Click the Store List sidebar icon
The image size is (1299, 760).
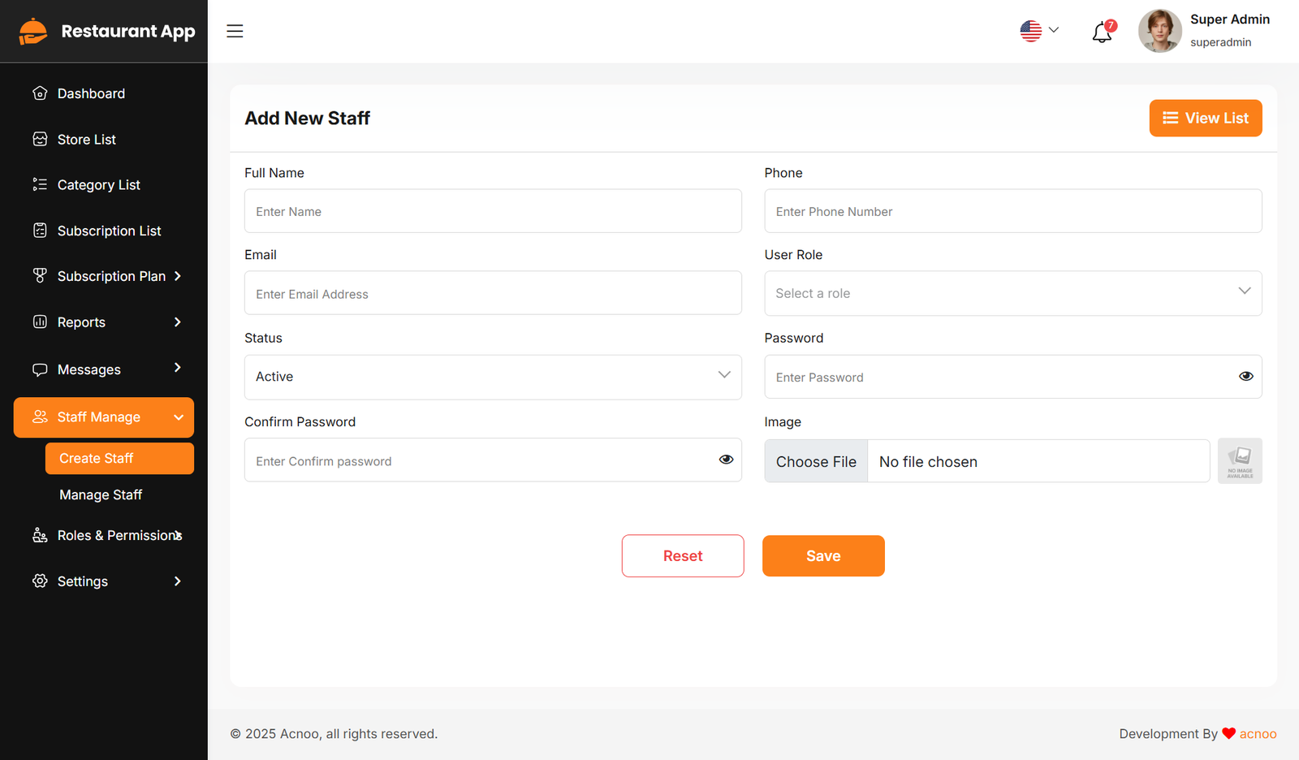pos(40,140)
